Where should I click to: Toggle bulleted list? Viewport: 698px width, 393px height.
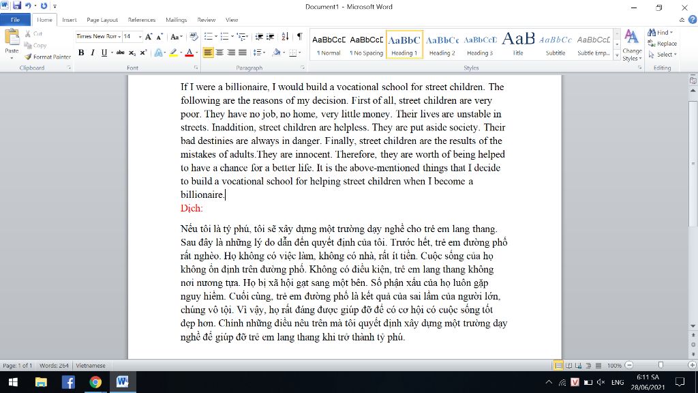[x=208, y=37]
